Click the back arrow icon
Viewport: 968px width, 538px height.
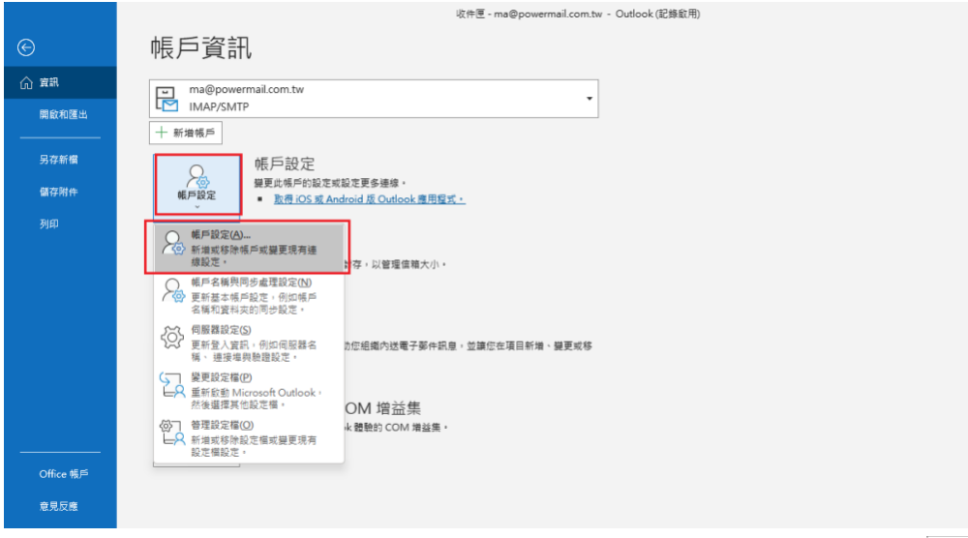[26, 47]
